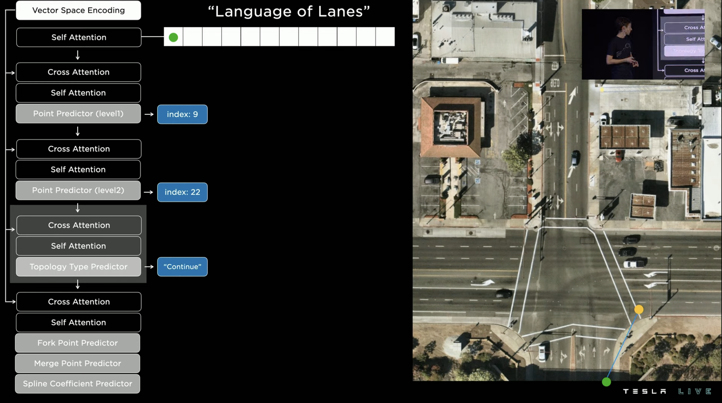Click the Point Predictor level1 block

coord(78,113)
